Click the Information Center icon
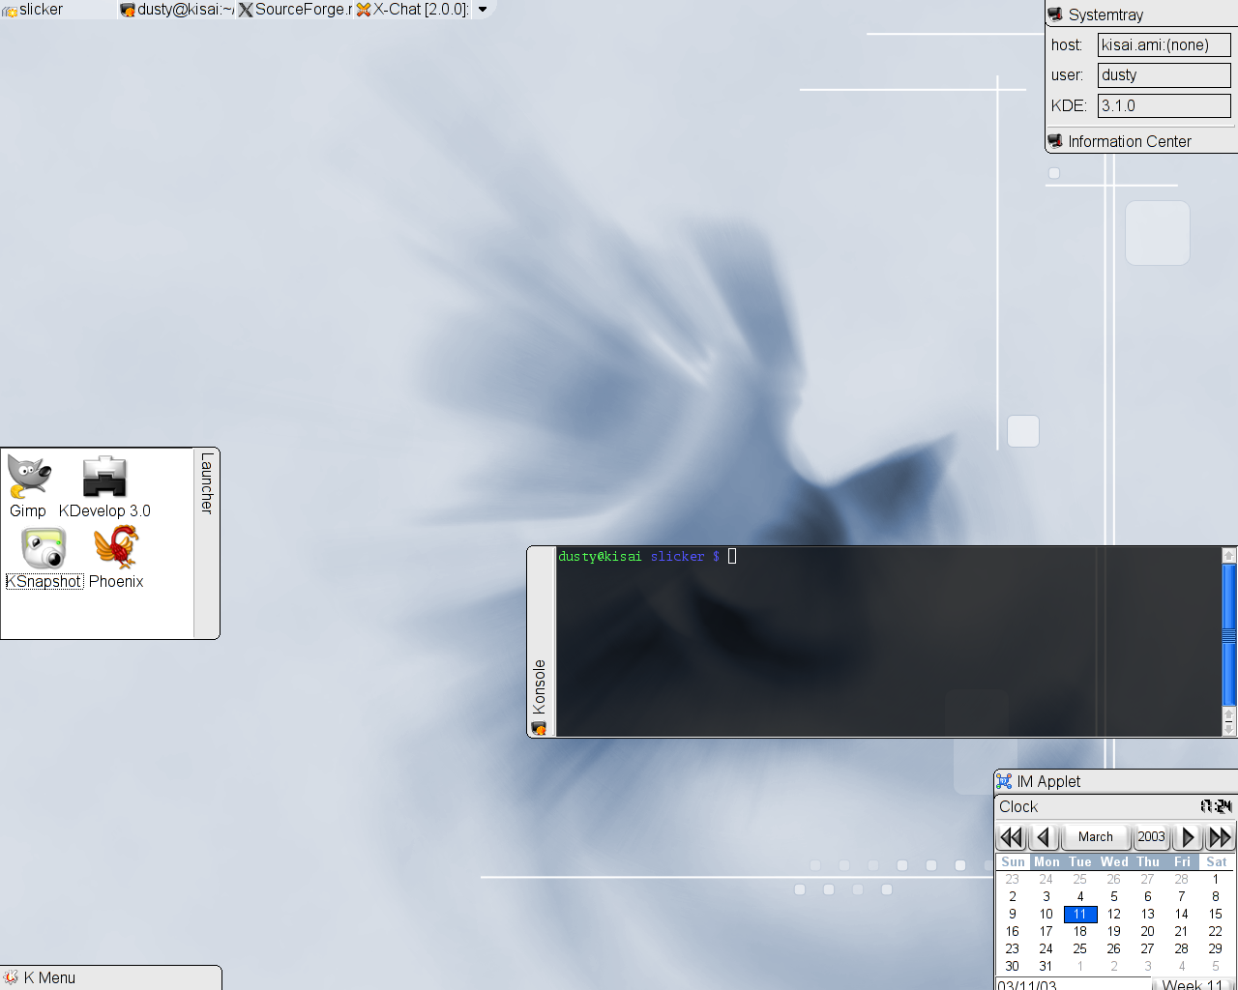 click(1056, 141)
